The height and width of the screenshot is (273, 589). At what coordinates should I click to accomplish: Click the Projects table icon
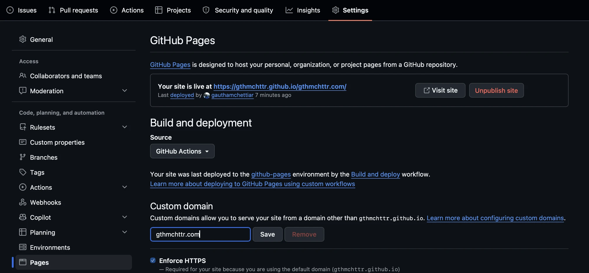[x=159, y=10]
